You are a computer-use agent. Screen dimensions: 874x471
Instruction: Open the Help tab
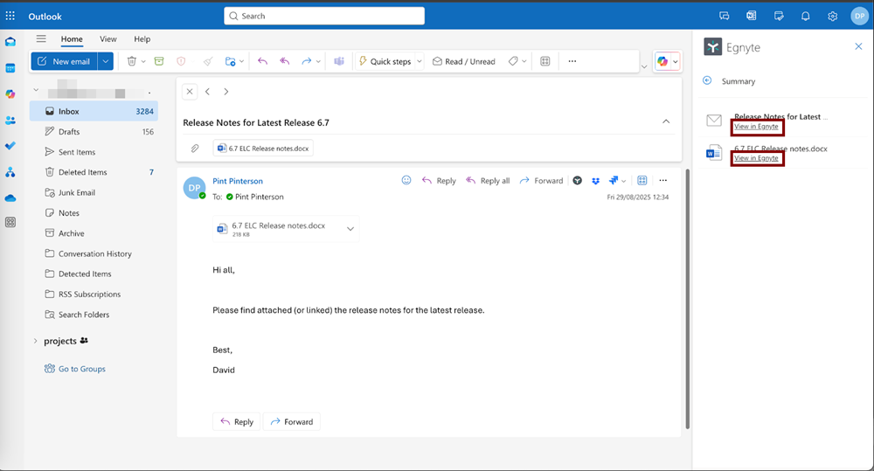(142, 39)
